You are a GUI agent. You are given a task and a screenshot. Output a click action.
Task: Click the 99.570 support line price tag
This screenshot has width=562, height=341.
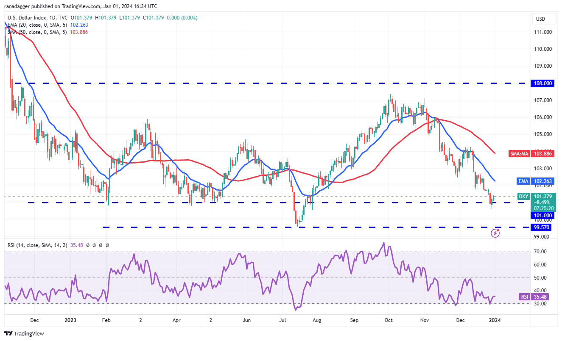543,227
